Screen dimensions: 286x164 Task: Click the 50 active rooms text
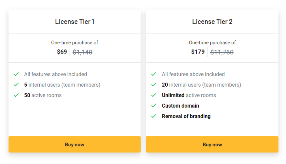43,95
